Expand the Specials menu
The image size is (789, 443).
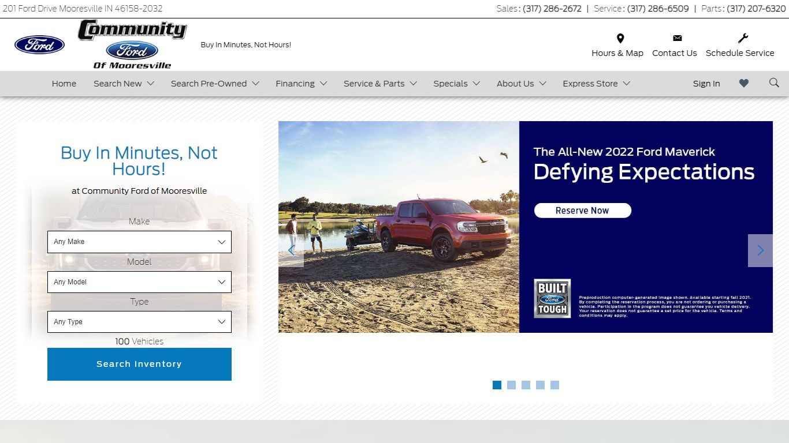coord(457,84)
